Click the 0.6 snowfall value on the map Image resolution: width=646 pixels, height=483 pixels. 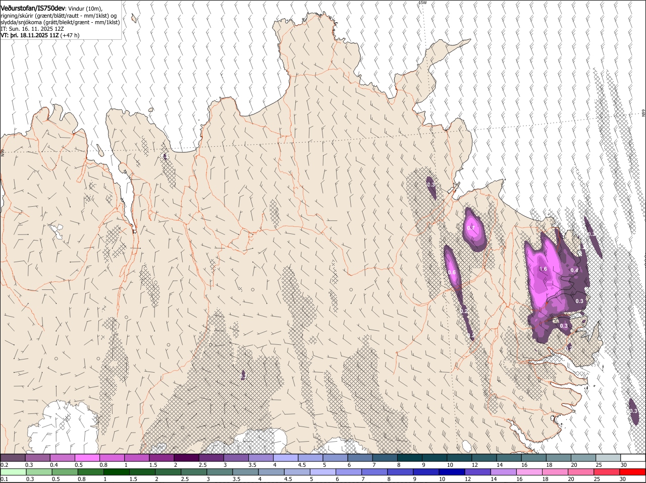pos(452,273)
